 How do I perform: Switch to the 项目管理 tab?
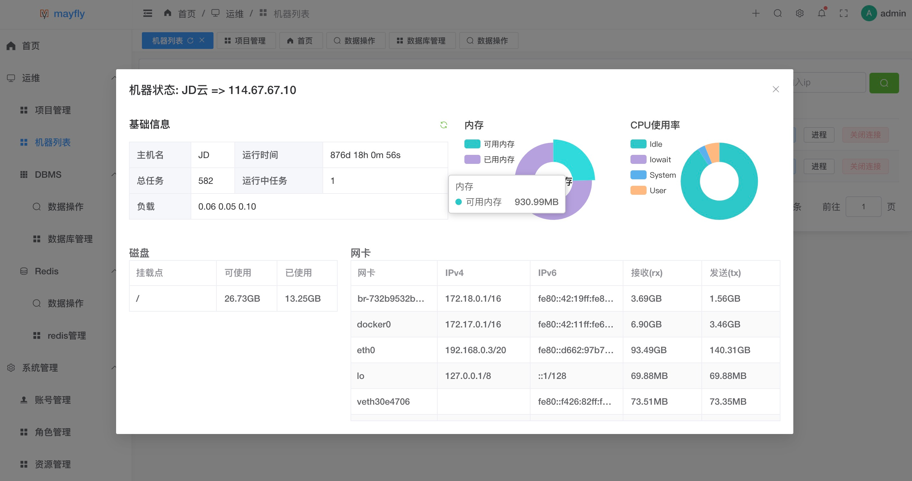pos(246,41)
